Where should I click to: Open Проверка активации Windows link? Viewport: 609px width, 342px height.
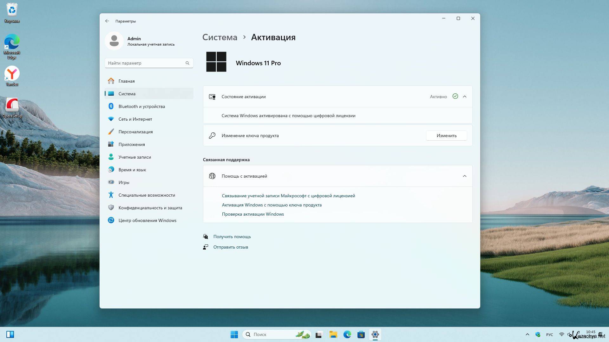coord(253,214)
